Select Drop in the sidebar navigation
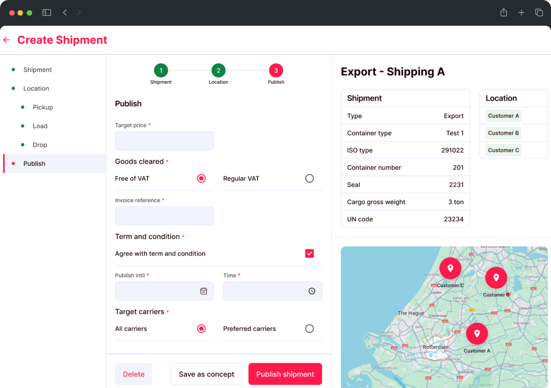This screenshot has width=551, height=388. pyautogui.click(x=40, y=145)
